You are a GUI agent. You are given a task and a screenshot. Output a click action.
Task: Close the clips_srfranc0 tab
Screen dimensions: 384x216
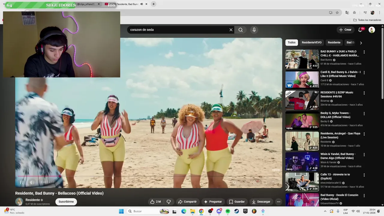click(x=99, y=4)
